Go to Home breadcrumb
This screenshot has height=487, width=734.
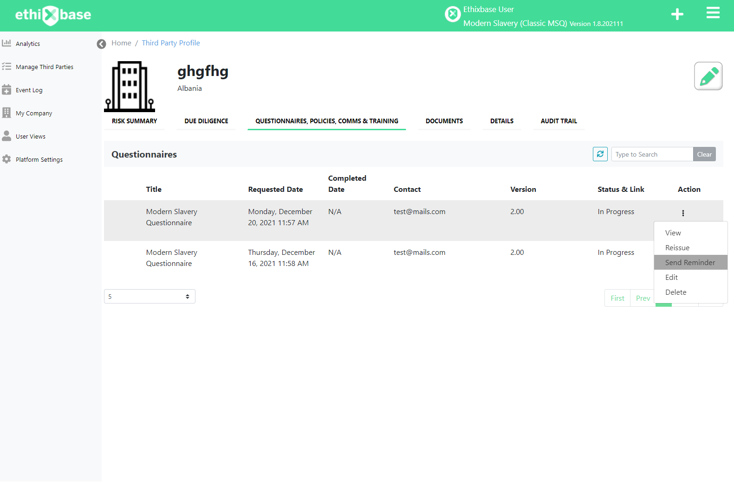tap(121, 43)
